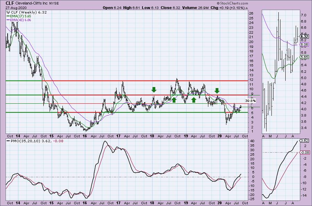Select the CLF (Weekly) 6.32 legend entry
The height and width of the screenshot is (206, 312).
[x=29, y=12]
